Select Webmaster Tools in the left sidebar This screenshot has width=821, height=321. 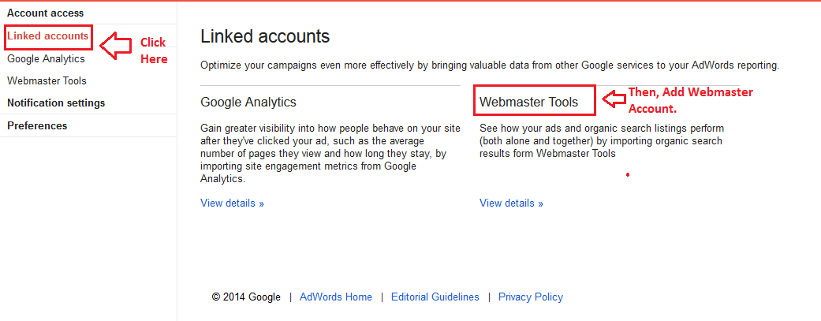click(47, 80)
